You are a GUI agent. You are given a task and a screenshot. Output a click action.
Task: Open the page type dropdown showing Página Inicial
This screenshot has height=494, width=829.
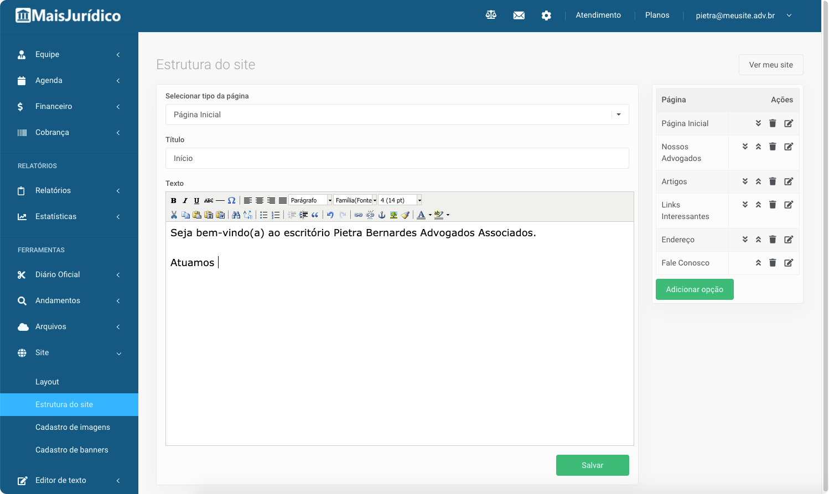[397, 115]
